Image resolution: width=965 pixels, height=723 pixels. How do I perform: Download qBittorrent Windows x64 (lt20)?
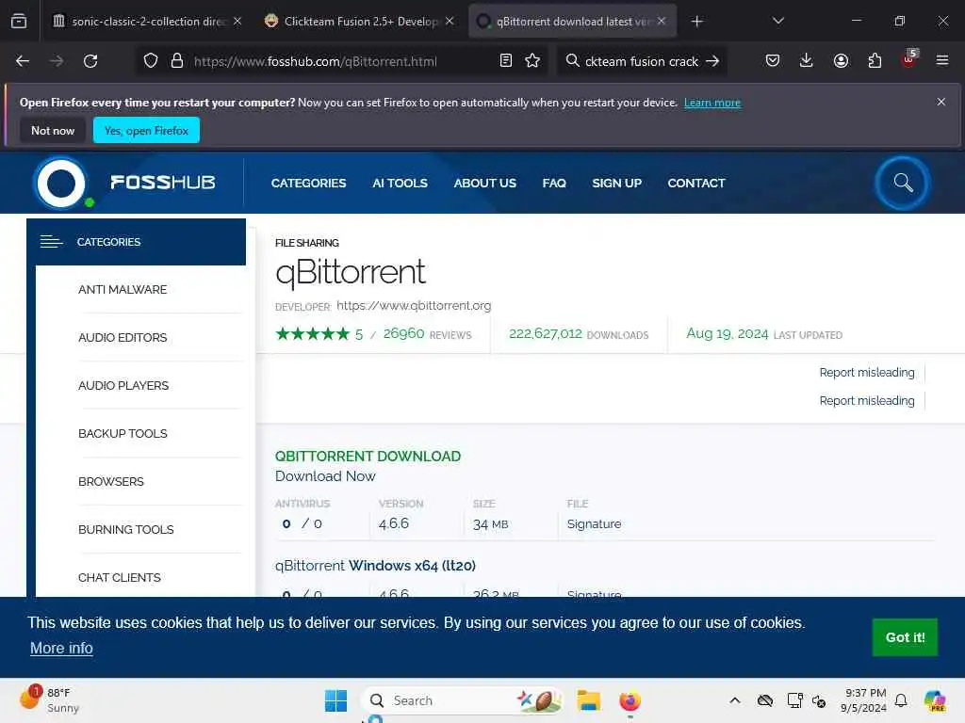375,566
